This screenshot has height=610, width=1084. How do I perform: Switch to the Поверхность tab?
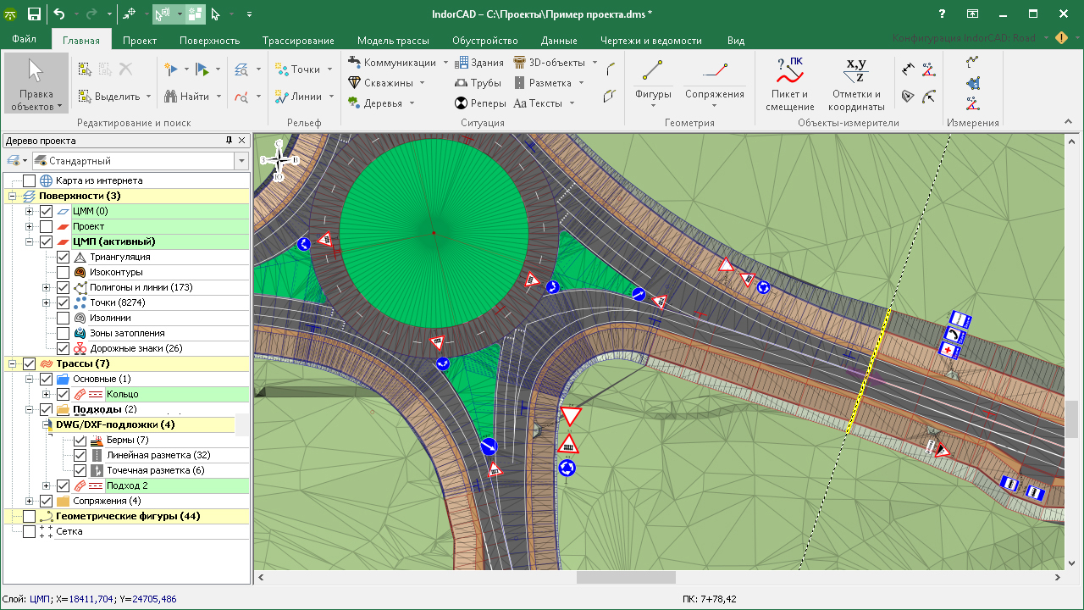(209, 40)
